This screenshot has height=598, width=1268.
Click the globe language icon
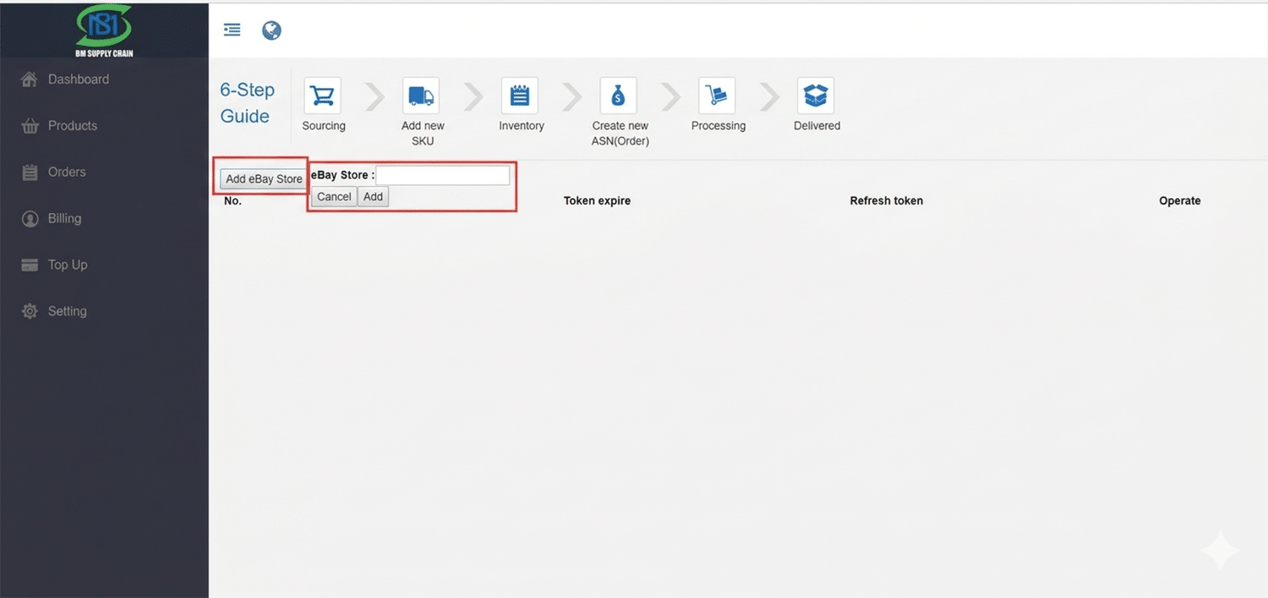coord(271,29)
